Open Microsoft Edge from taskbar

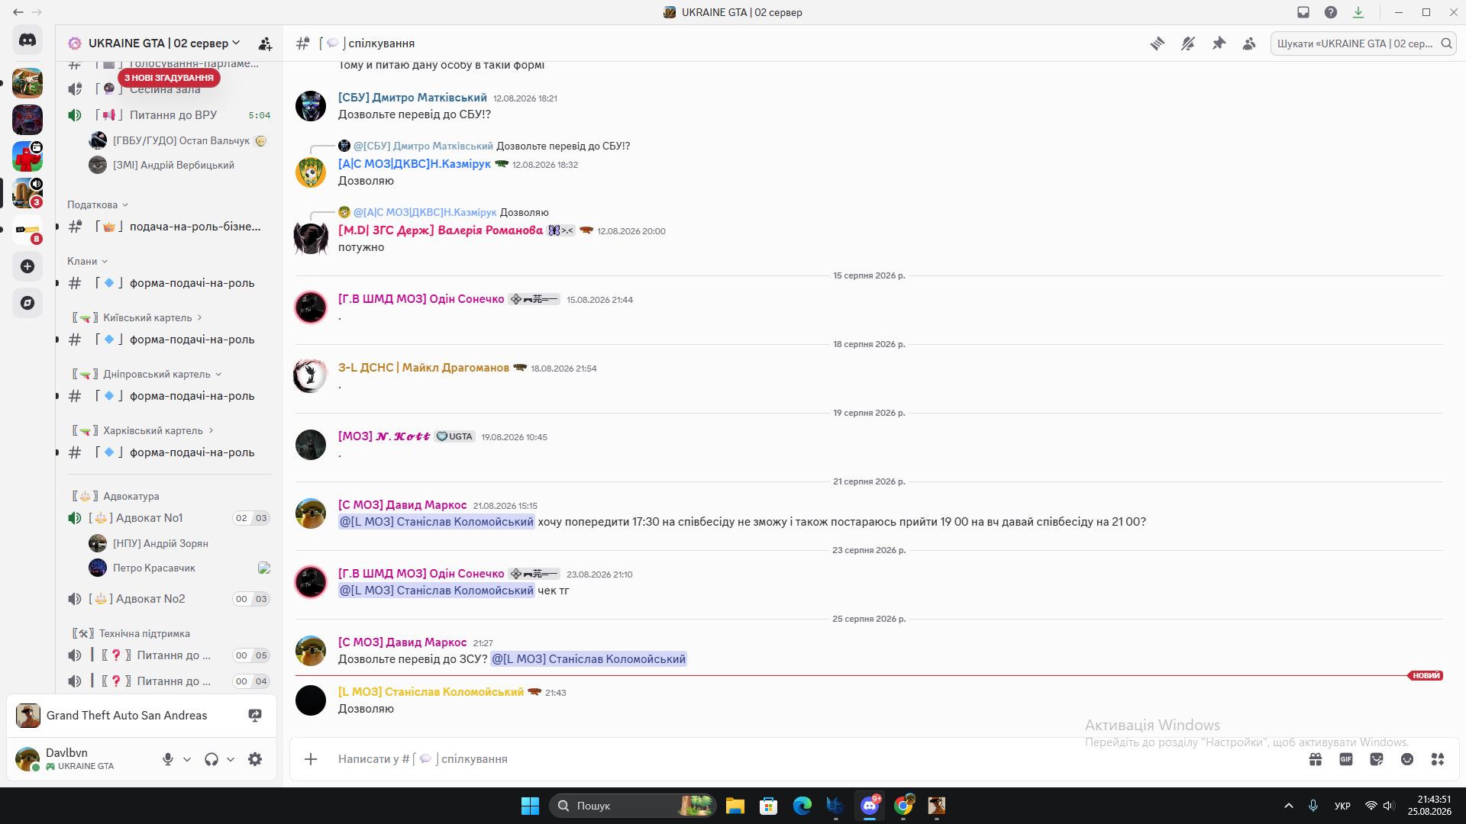[x=802, y=806]
